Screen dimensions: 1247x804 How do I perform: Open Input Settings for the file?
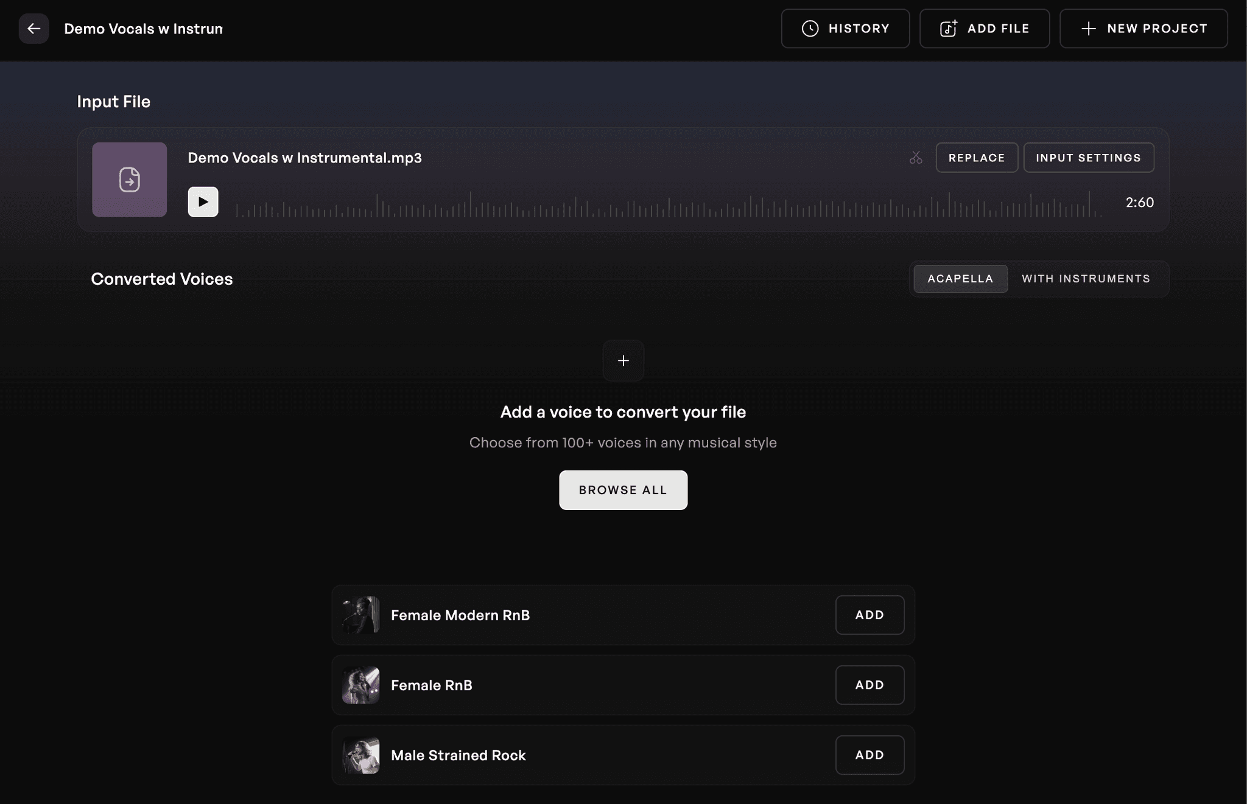[x=1088, y=157]
